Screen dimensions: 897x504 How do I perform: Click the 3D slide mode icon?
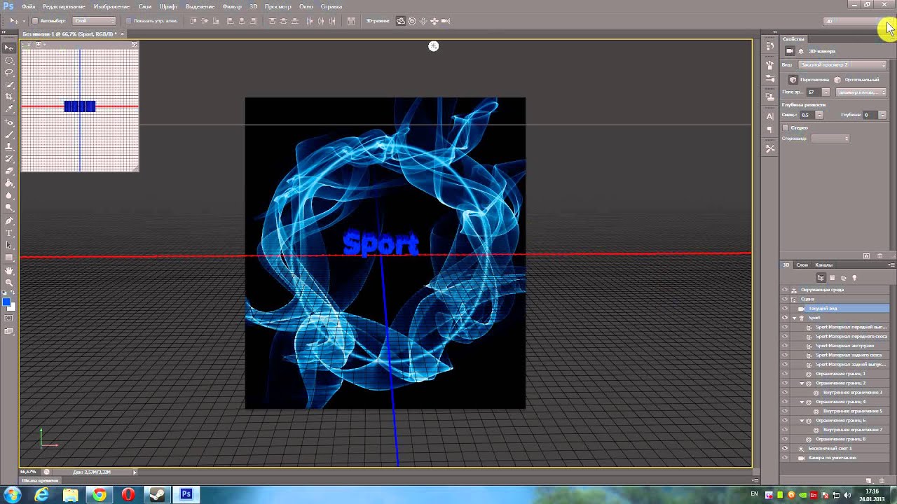pos(434,21)
